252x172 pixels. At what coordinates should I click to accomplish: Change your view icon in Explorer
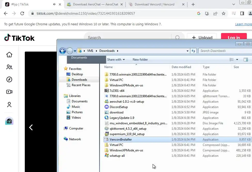pos(231,60)
